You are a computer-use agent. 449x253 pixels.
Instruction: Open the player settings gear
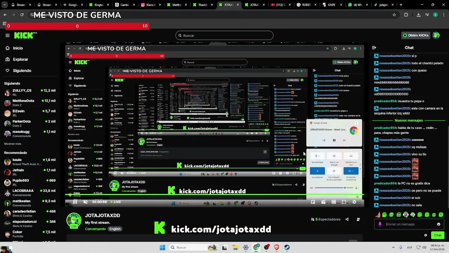[x=354, y=202]
